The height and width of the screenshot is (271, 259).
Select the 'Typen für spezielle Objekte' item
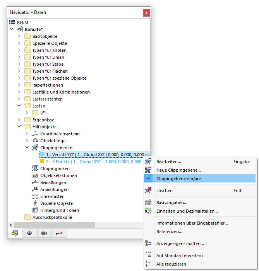point(59,78)
